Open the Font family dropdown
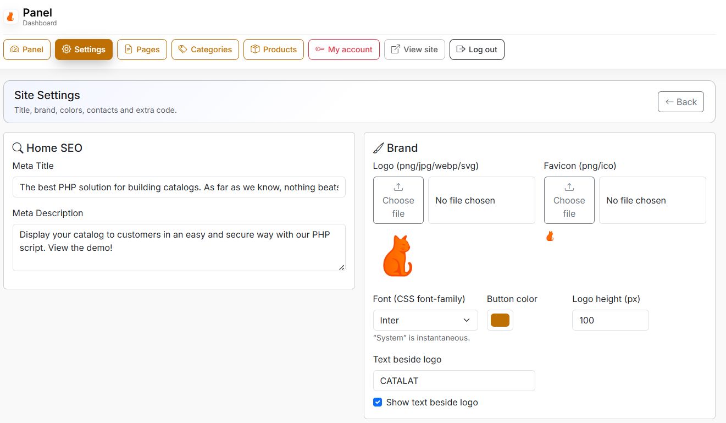The height and width of the screenshot is (423, 726). (x=425, y=320)
